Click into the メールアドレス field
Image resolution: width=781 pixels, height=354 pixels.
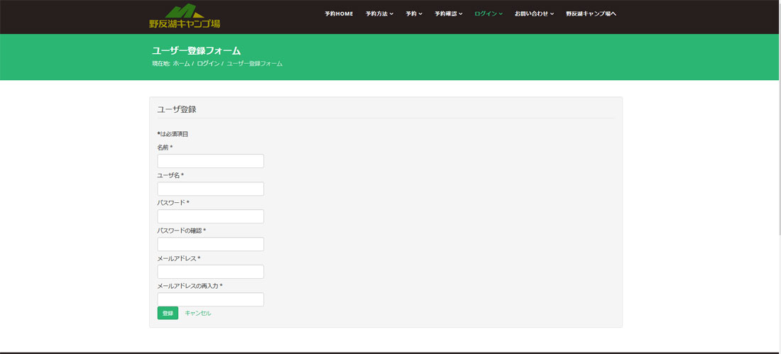click(x=210, y=272)
